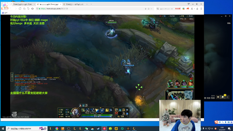Click the first (Q) ability icon
The width and height of the screenshot is (233, 131).
coord(88,110)
